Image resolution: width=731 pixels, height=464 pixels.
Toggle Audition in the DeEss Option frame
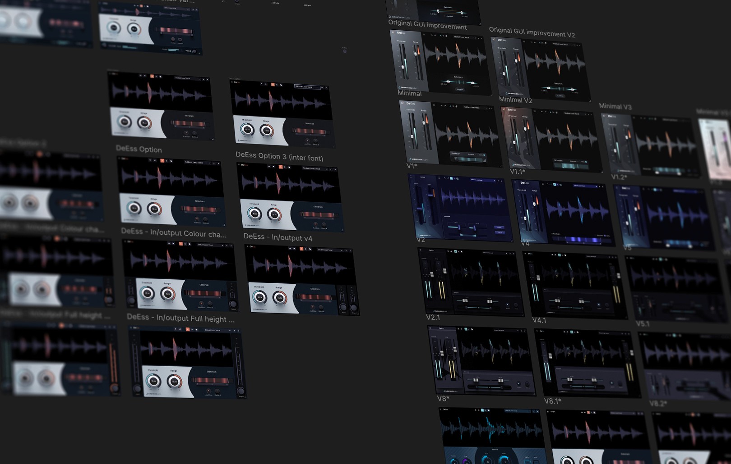[197, 218]
